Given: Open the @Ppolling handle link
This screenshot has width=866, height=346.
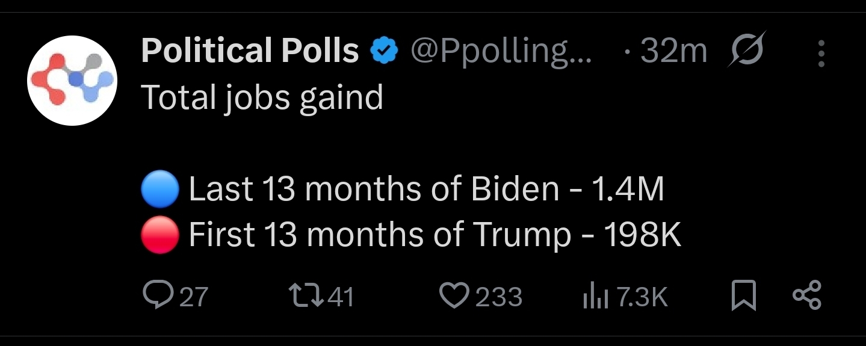Looking at the screenshot, I should coord(501,52).
